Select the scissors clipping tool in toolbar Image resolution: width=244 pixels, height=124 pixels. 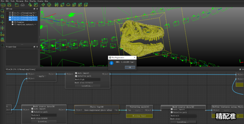[17, 5]
